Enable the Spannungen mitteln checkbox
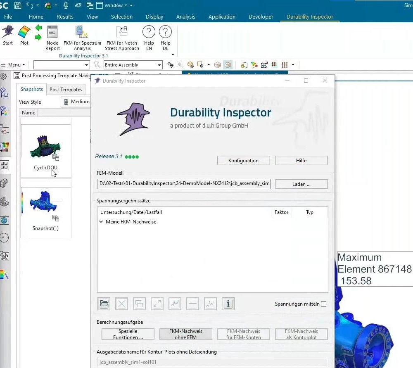413x368 pixels. [324, 304]
